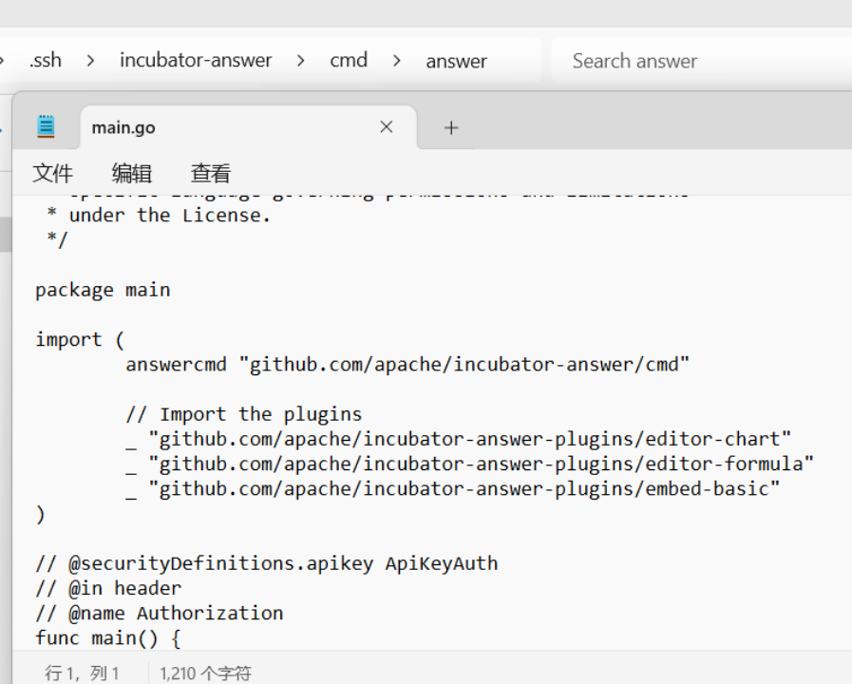Navigate to .ssh in the breadcrumb

tap(45, 61)
